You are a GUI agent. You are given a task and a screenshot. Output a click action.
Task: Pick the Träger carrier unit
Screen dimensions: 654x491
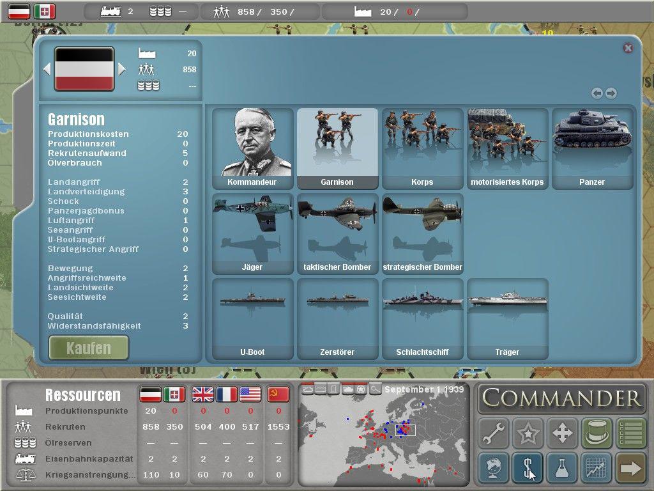coord(508,319)
